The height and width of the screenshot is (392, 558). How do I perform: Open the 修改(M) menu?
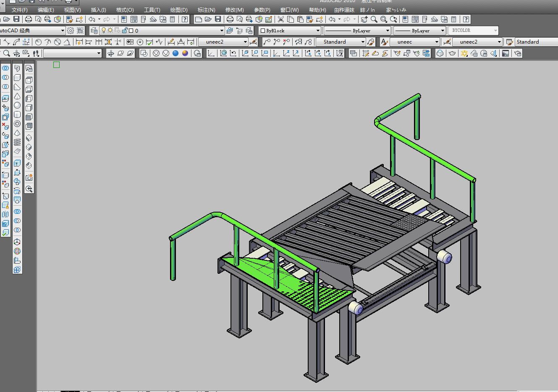coord(234,10)
